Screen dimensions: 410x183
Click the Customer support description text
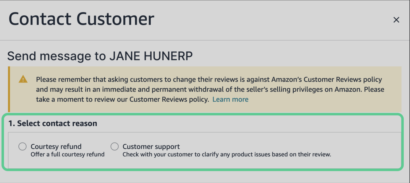point(227,154)
